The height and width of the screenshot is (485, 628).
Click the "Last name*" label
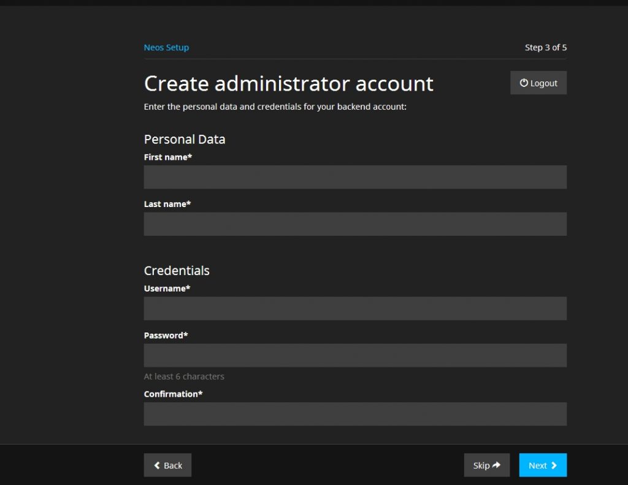pyautogui.click(x=167, y=204)
